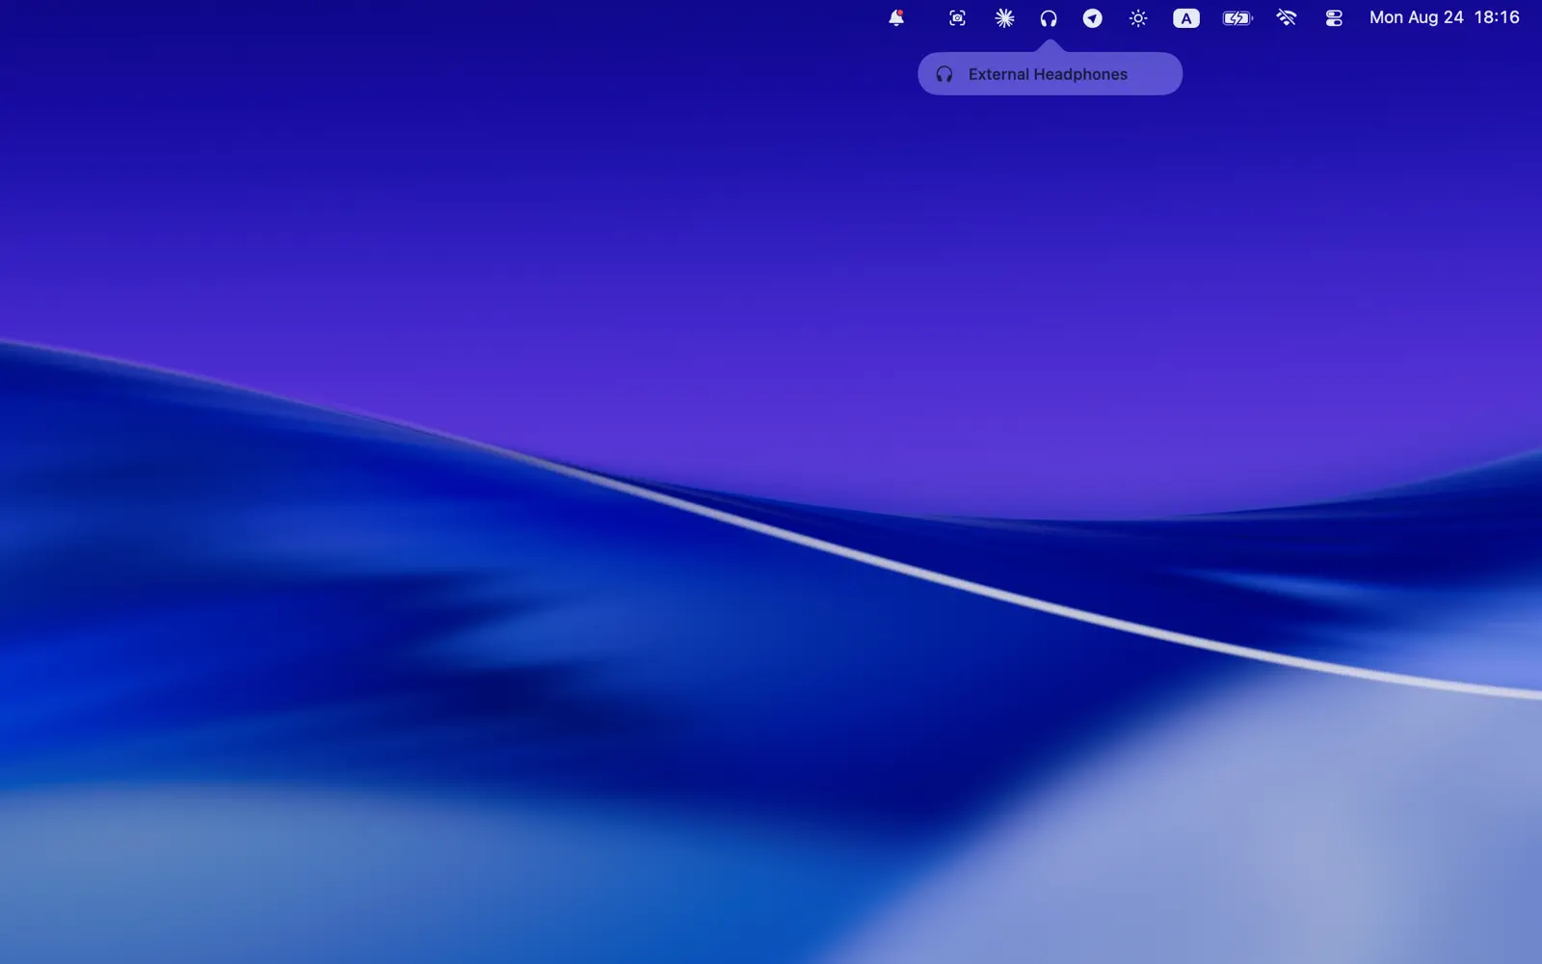This screenshot has height=964, width=1542.
Task: Open the battery charging status menu
Action: [1237, 18]
